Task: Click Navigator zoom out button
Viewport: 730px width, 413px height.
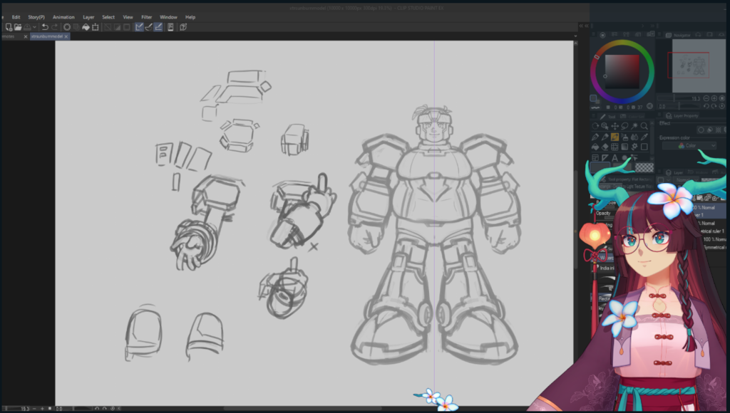Action: (706, 98)
